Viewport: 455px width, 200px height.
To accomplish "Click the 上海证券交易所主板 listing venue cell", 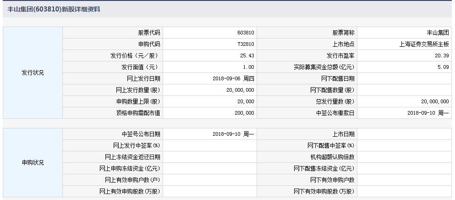I will tap(424, 44).
